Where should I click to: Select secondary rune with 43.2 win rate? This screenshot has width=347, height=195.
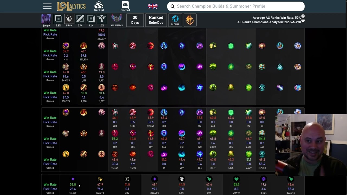coord(164,133)
